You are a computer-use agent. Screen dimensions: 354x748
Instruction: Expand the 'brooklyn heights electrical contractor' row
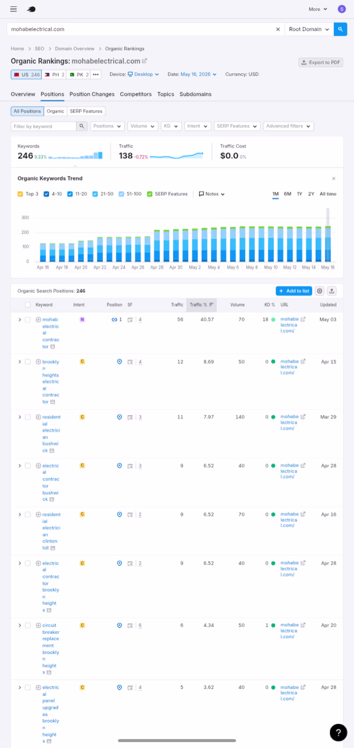tap(20, 362)
